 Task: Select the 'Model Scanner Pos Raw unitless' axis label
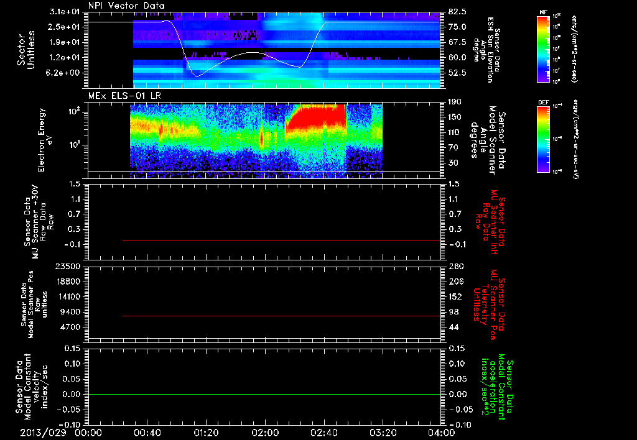coord(34,305)
